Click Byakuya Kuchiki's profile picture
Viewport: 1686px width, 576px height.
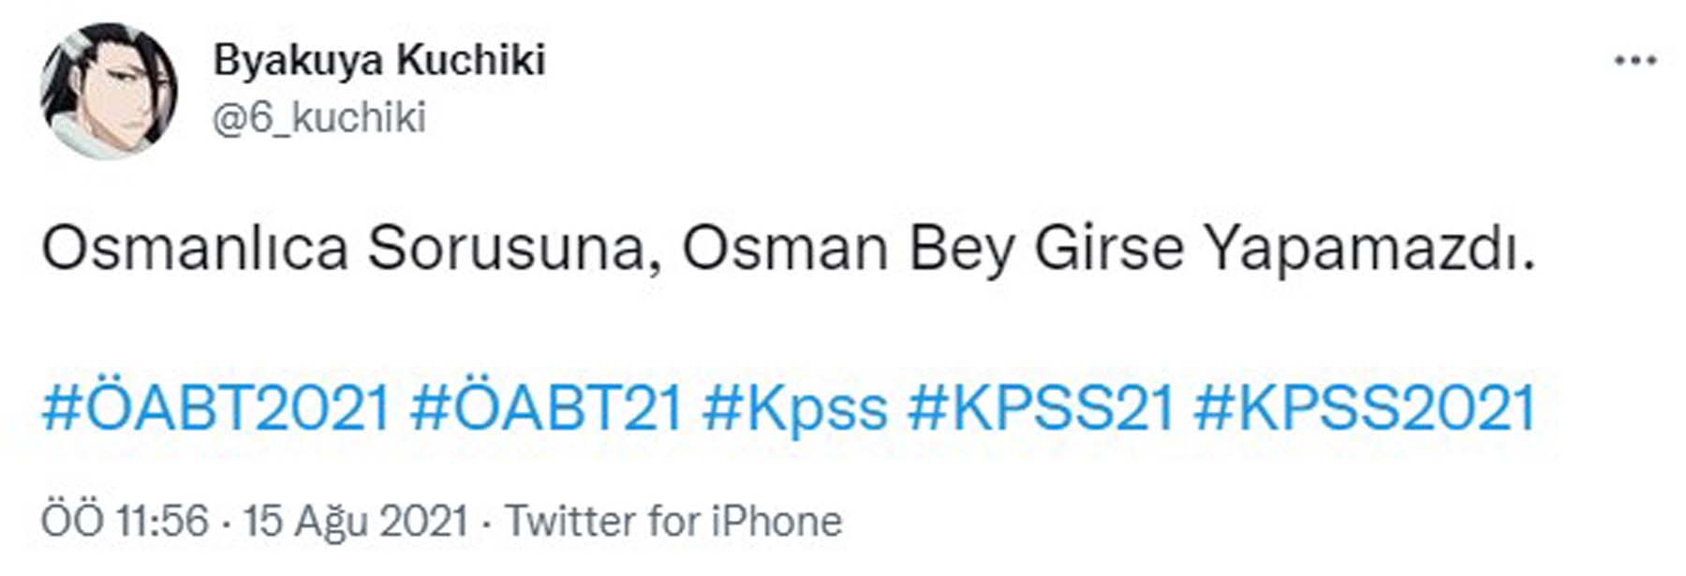click(x=112, y=84)
